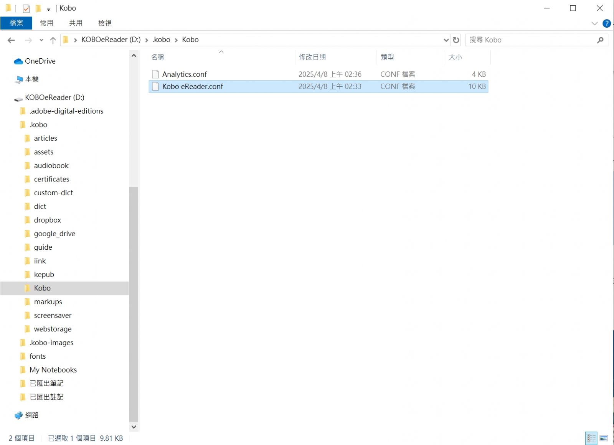
Task: Open the google_drive folder
Action: coord(54,234)
